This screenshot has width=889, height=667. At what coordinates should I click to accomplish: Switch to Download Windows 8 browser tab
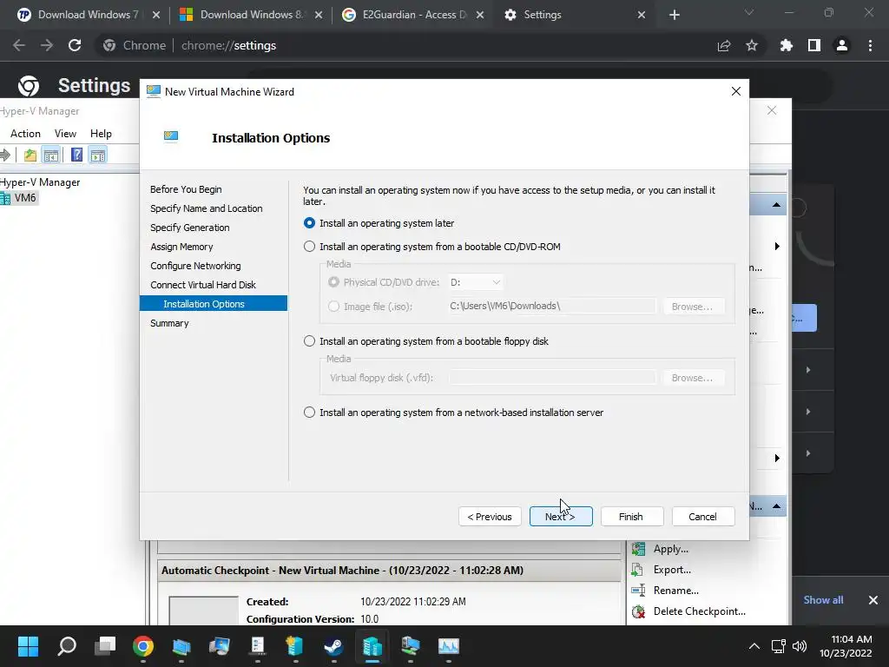[x=250, y=15]
